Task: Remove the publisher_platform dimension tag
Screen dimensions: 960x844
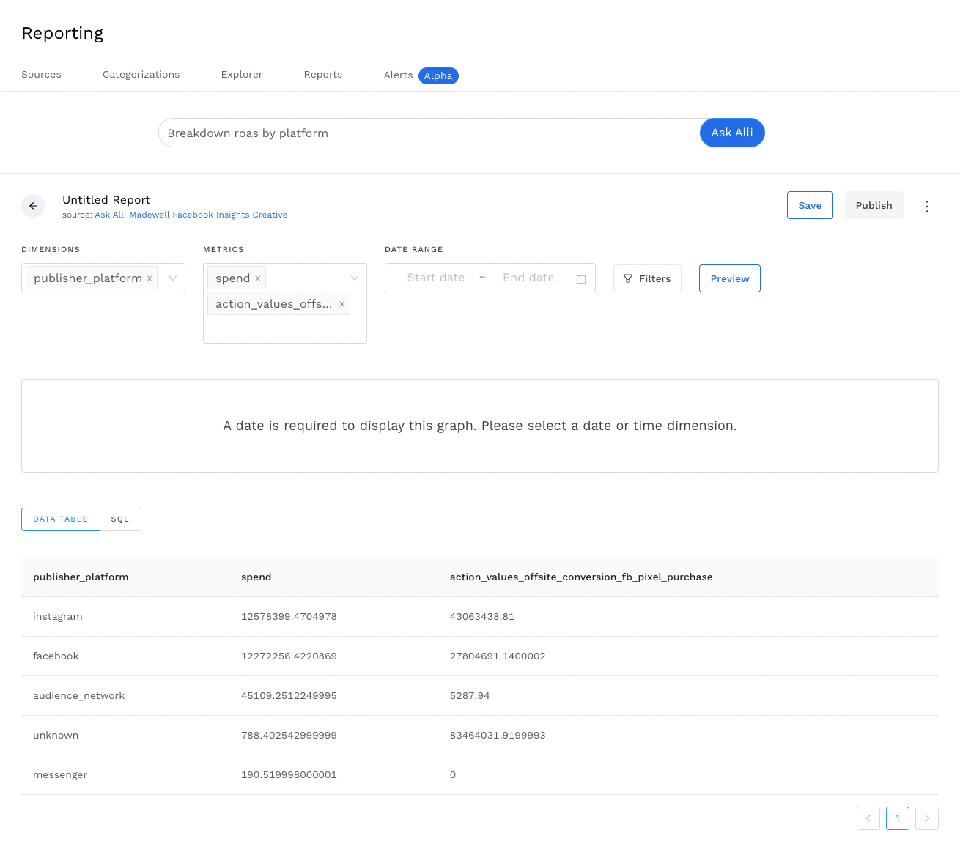Action: 149,278
